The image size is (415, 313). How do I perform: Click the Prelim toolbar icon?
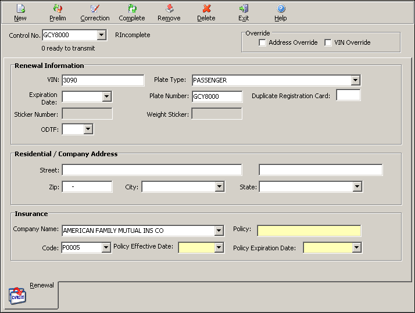point(58,9)
